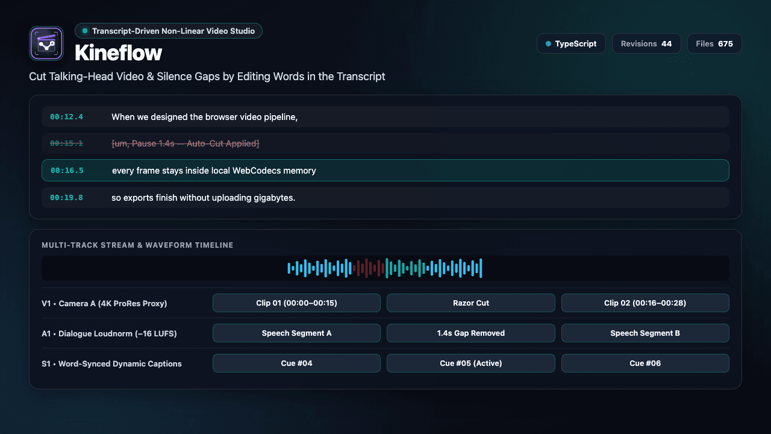Viewport: 771px width, 434px height.
Task: Select caption Cue #06
Action: point(645,363)
